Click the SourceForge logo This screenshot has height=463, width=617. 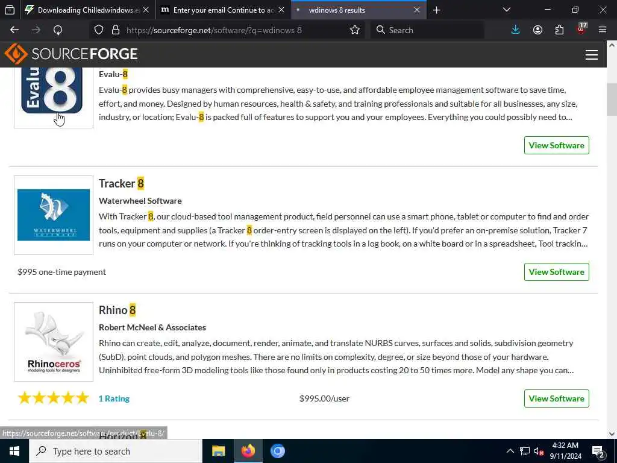[x=71, y=54]
